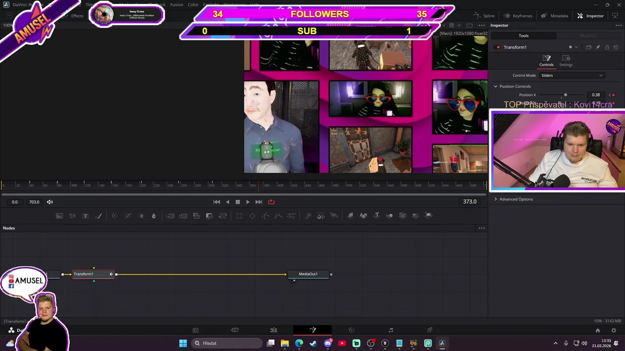Disable the Transform1 tool toggle in Inspector
This screenshot has height=351, width=625.
point(498,47)
